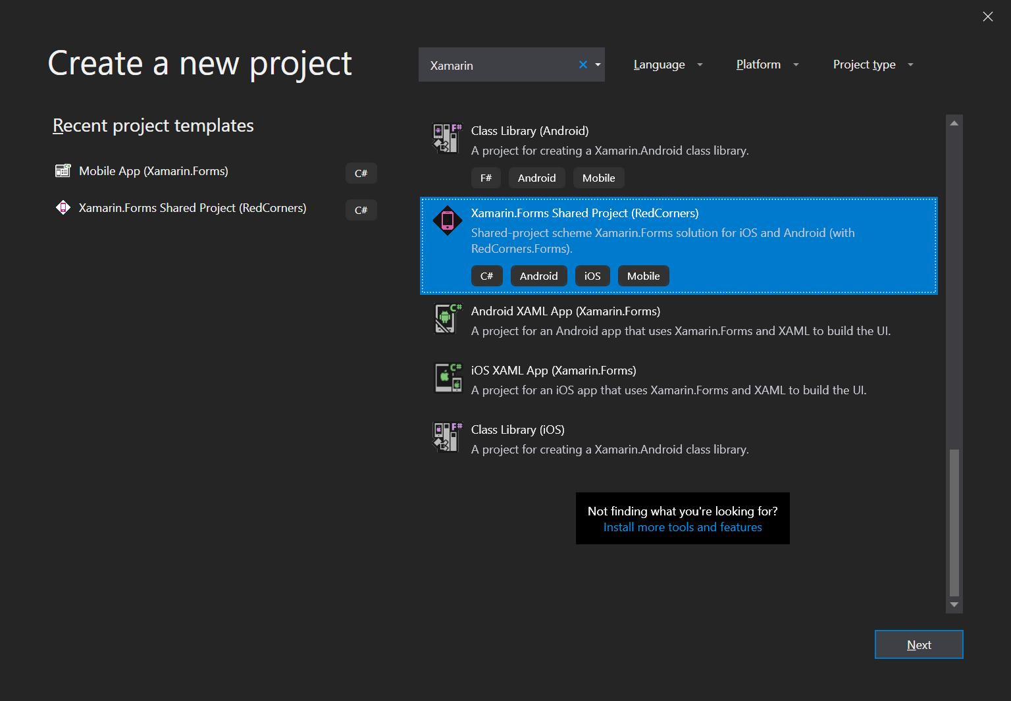The width and height of the screenshot is (1011, 701).
Task: Click the RedCorners diamond icon in recent templates
Action: coord(63,208)
